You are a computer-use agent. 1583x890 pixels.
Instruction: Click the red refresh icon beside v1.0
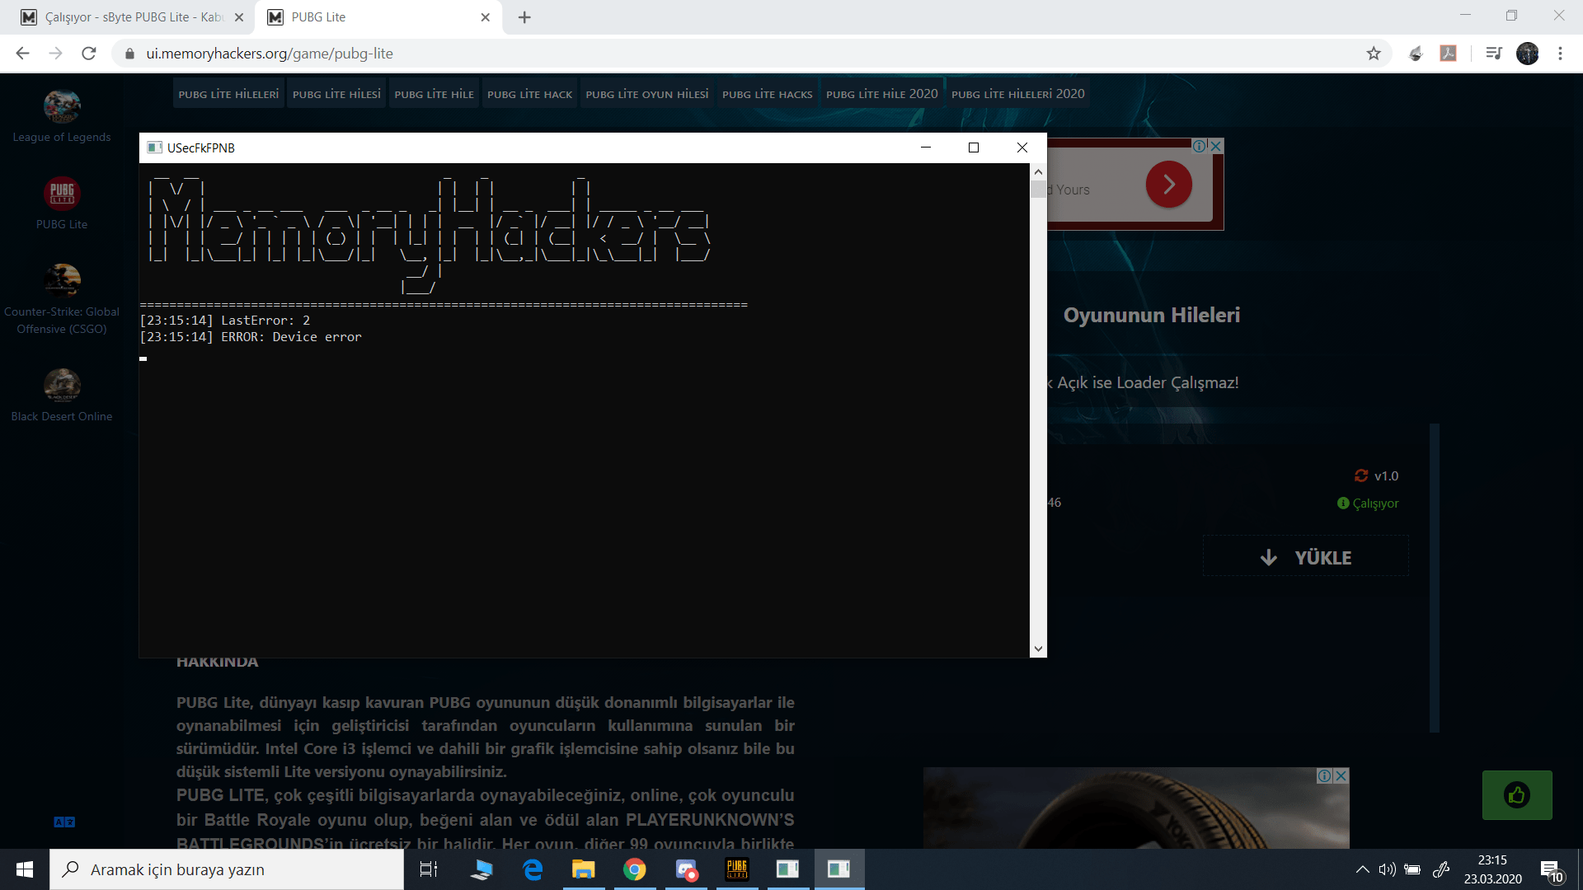(1361, 475)
